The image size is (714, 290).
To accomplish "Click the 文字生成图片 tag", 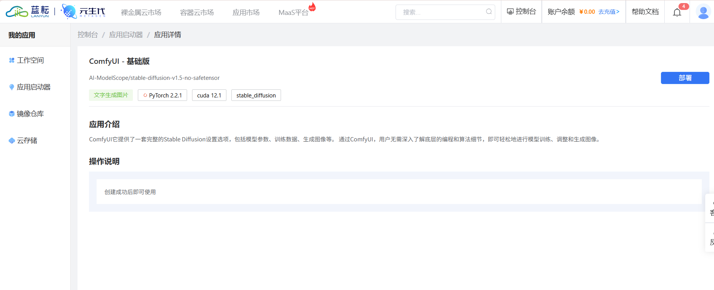I will [111, 95].
